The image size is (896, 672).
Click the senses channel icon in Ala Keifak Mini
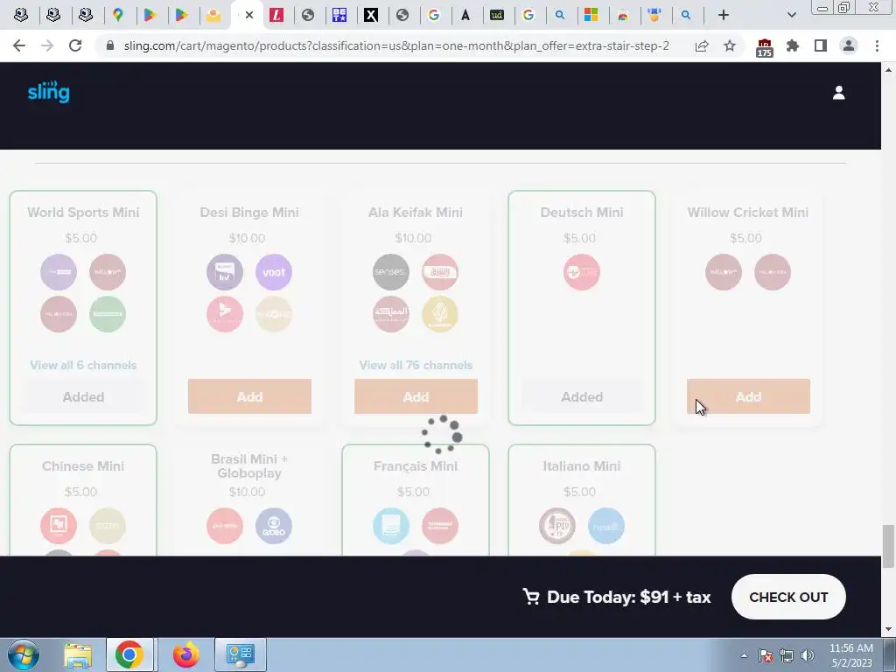pyautogui.click(x=391, y=272)
